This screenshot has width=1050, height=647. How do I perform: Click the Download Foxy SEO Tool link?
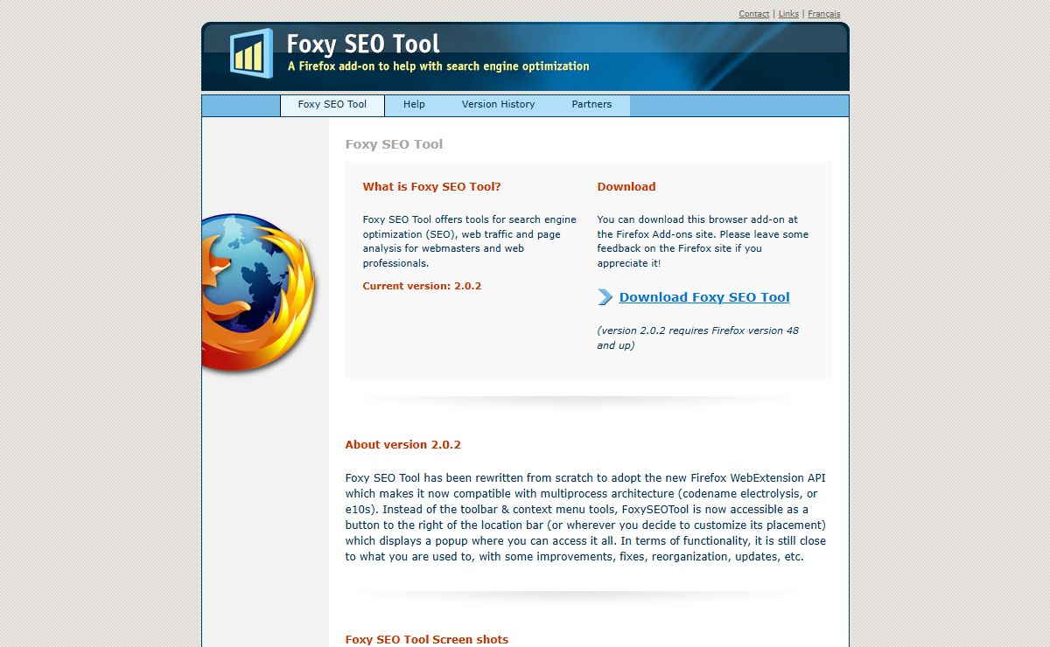click(704, 297)
